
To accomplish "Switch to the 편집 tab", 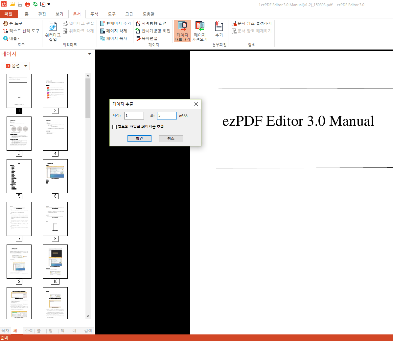I will coord(42,14).
